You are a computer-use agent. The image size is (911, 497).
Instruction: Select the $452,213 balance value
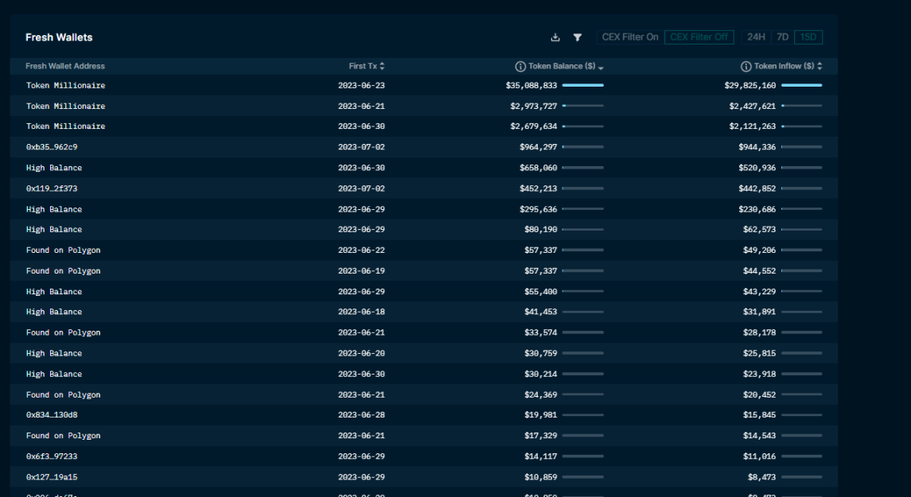[x=538, y=188]
